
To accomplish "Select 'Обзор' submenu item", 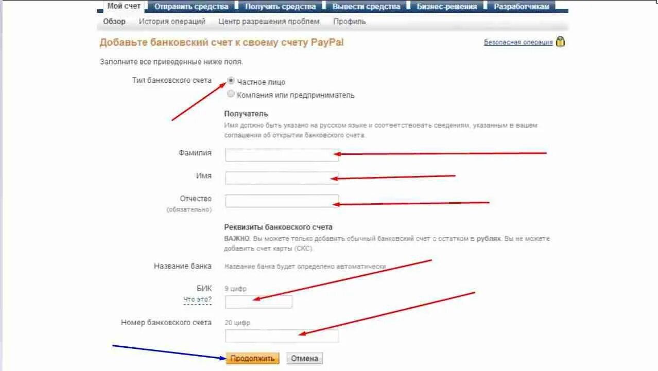I will (x=114, y=22).
